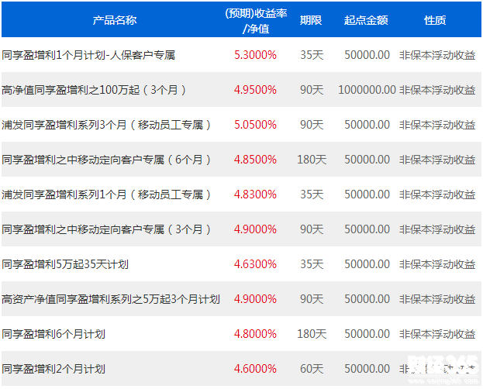The image size is (483, 389).
Task: Select the 4.6300% yield value
Action: coord(255,264)
